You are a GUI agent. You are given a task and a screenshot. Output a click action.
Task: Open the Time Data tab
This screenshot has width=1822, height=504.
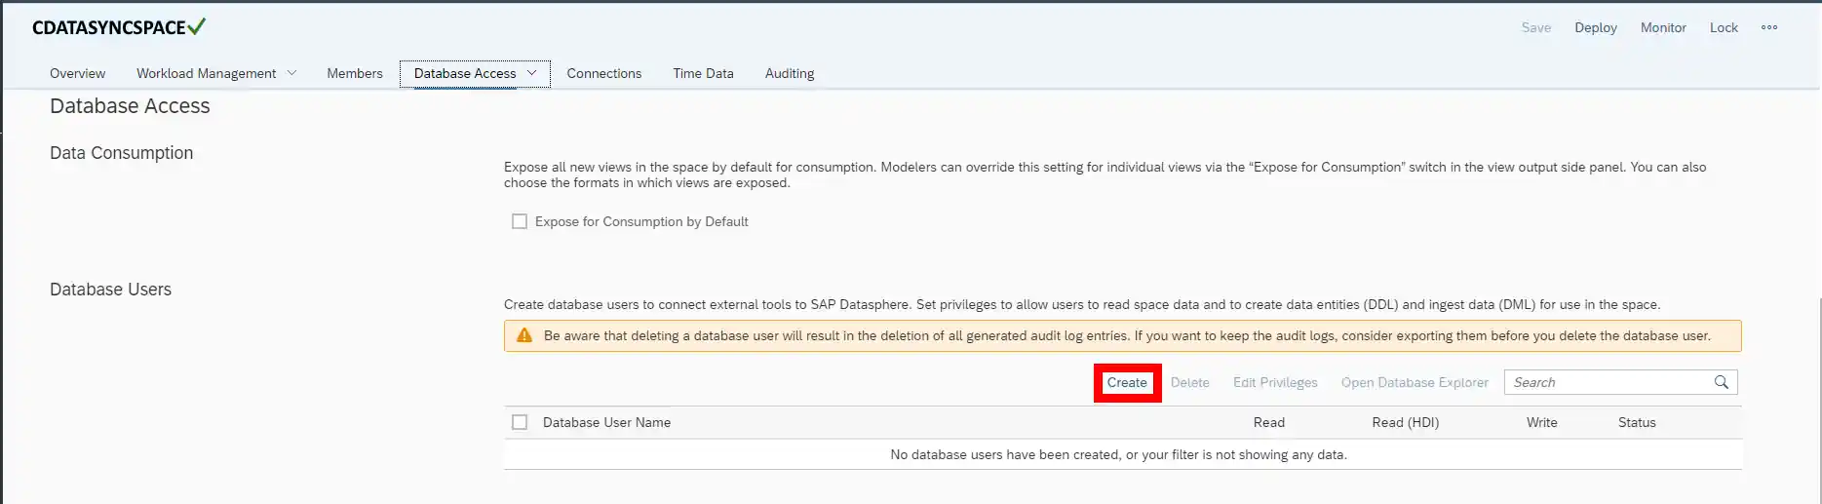[703, 73]
